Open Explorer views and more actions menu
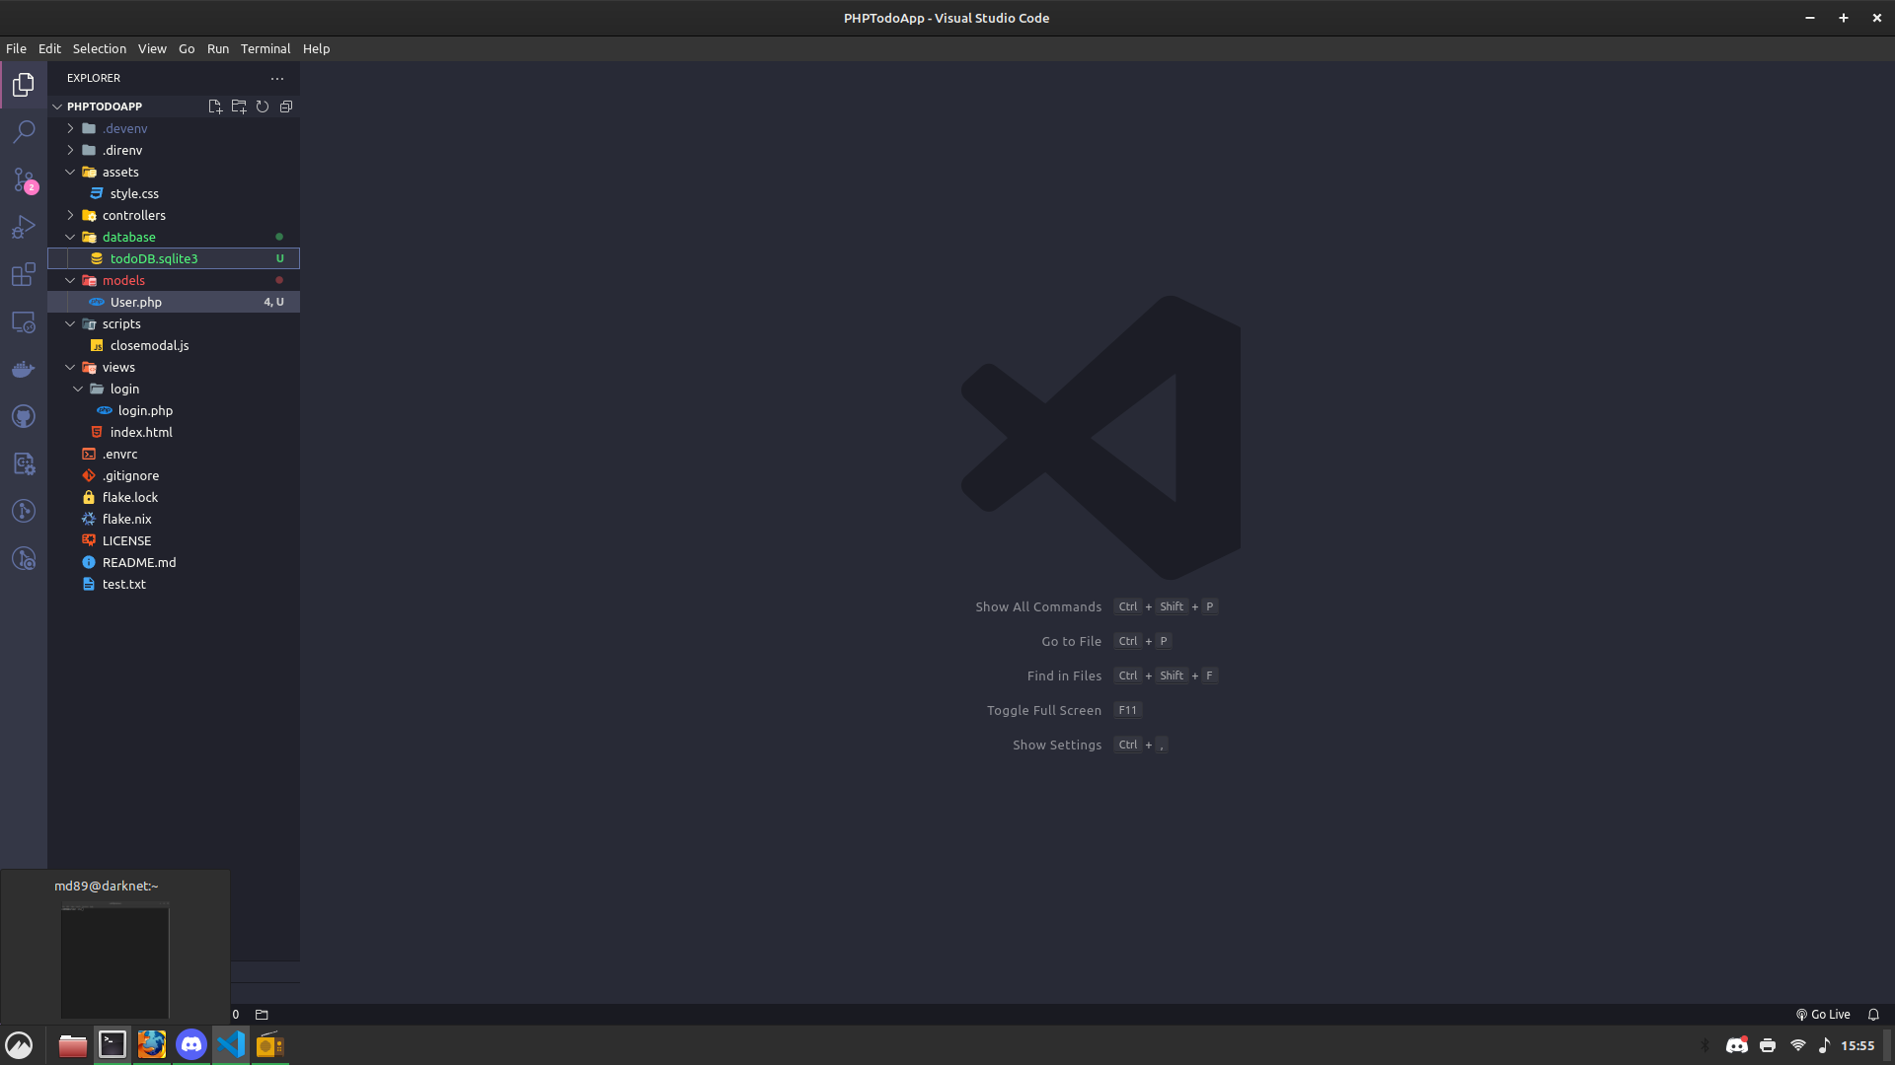The height and width of the screenshot is (1065, 1895). coord(277,78)
